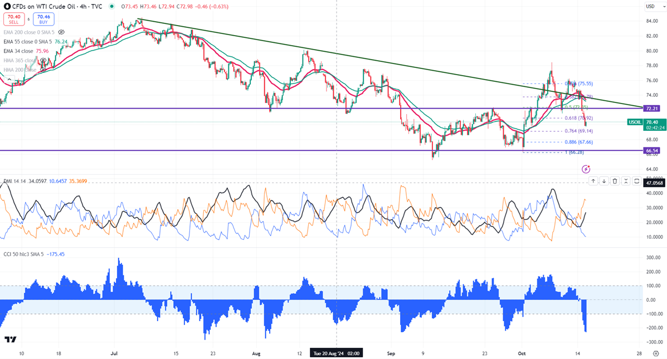Click the Sep label on time axis
667x359 pixels.
391,353
